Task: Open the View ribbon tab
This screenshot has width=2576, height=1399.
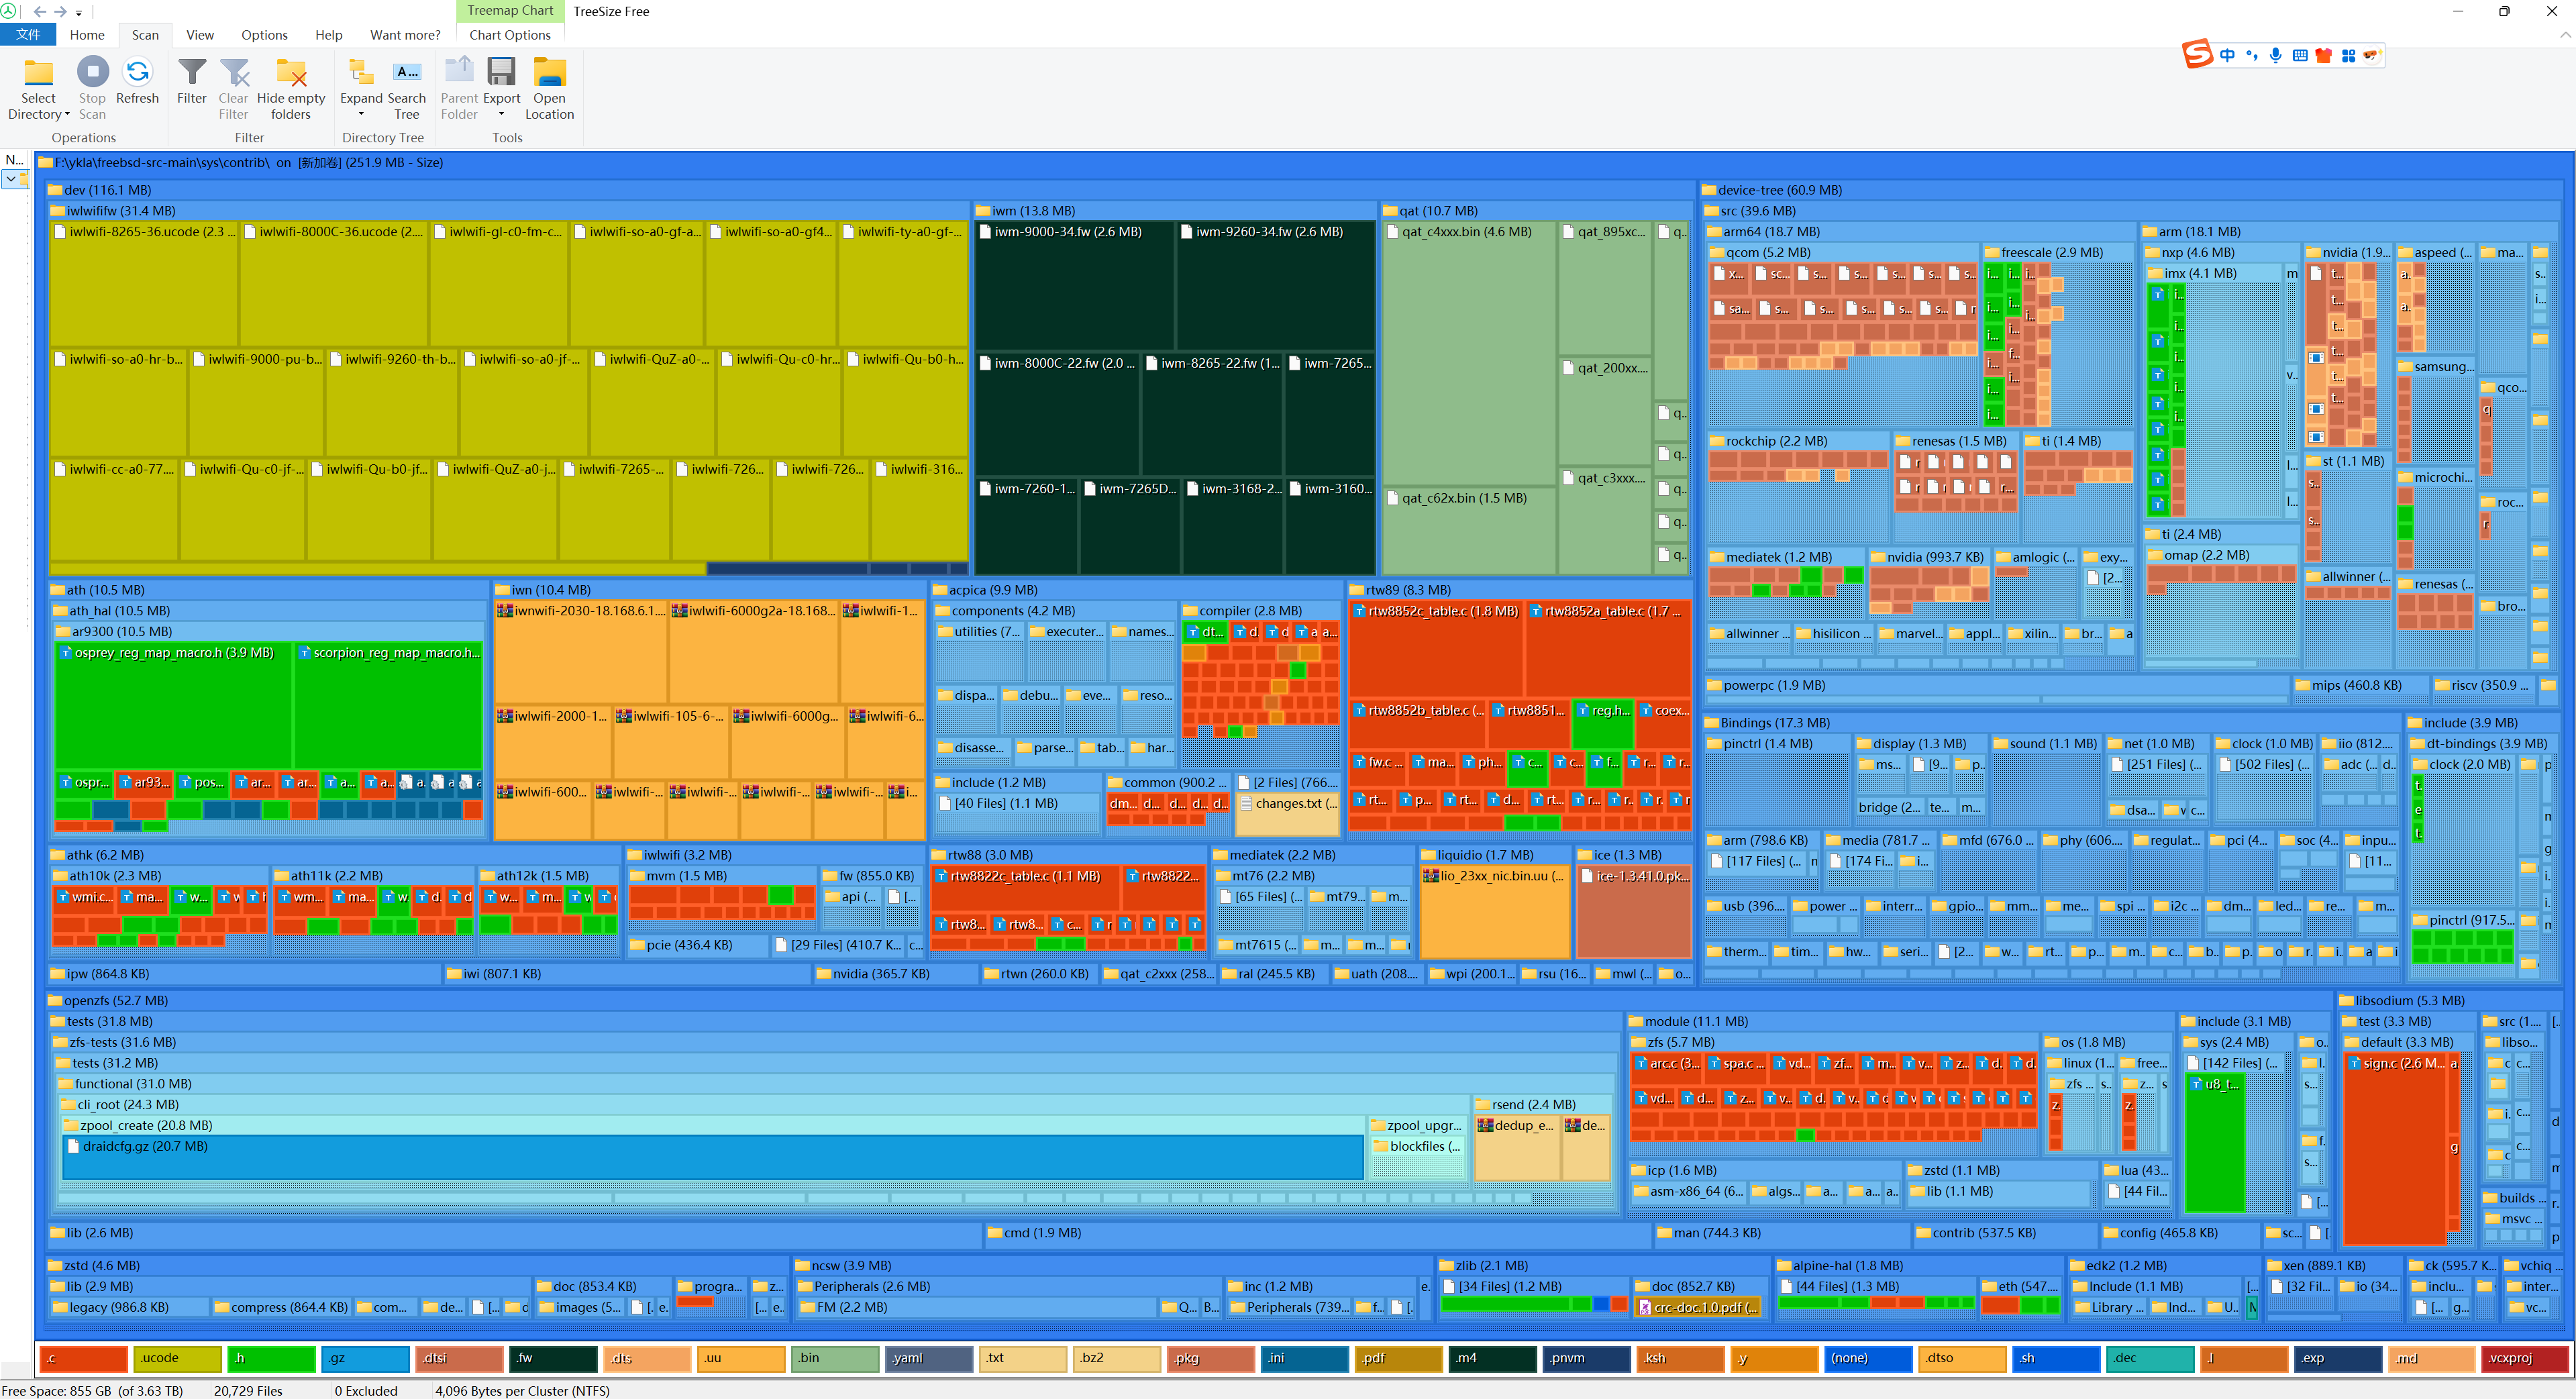Action: tap(200, 35)
